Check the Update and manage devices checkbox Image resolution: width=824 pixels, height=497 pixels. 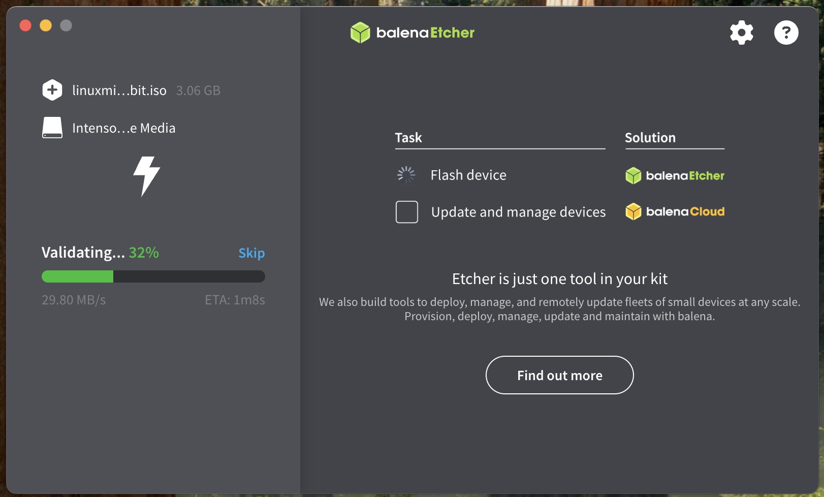(x=407, y=212)
